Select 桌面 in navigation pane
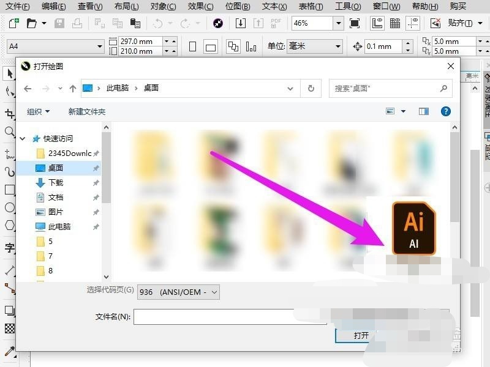The height and width of the screenshot is (367, 490). pos(58,168)
